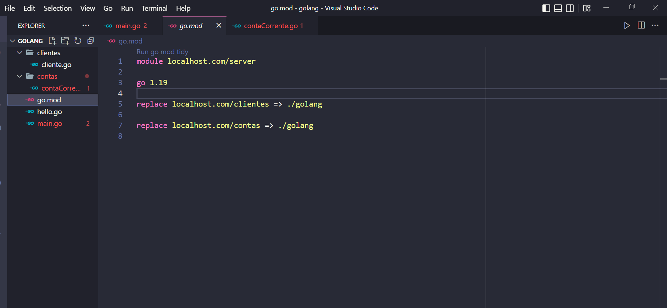Image resolution: width=667 pixels, height=308 pixels.
Task: Close the go.mod editor tab
Action: (x=219, y=25)
